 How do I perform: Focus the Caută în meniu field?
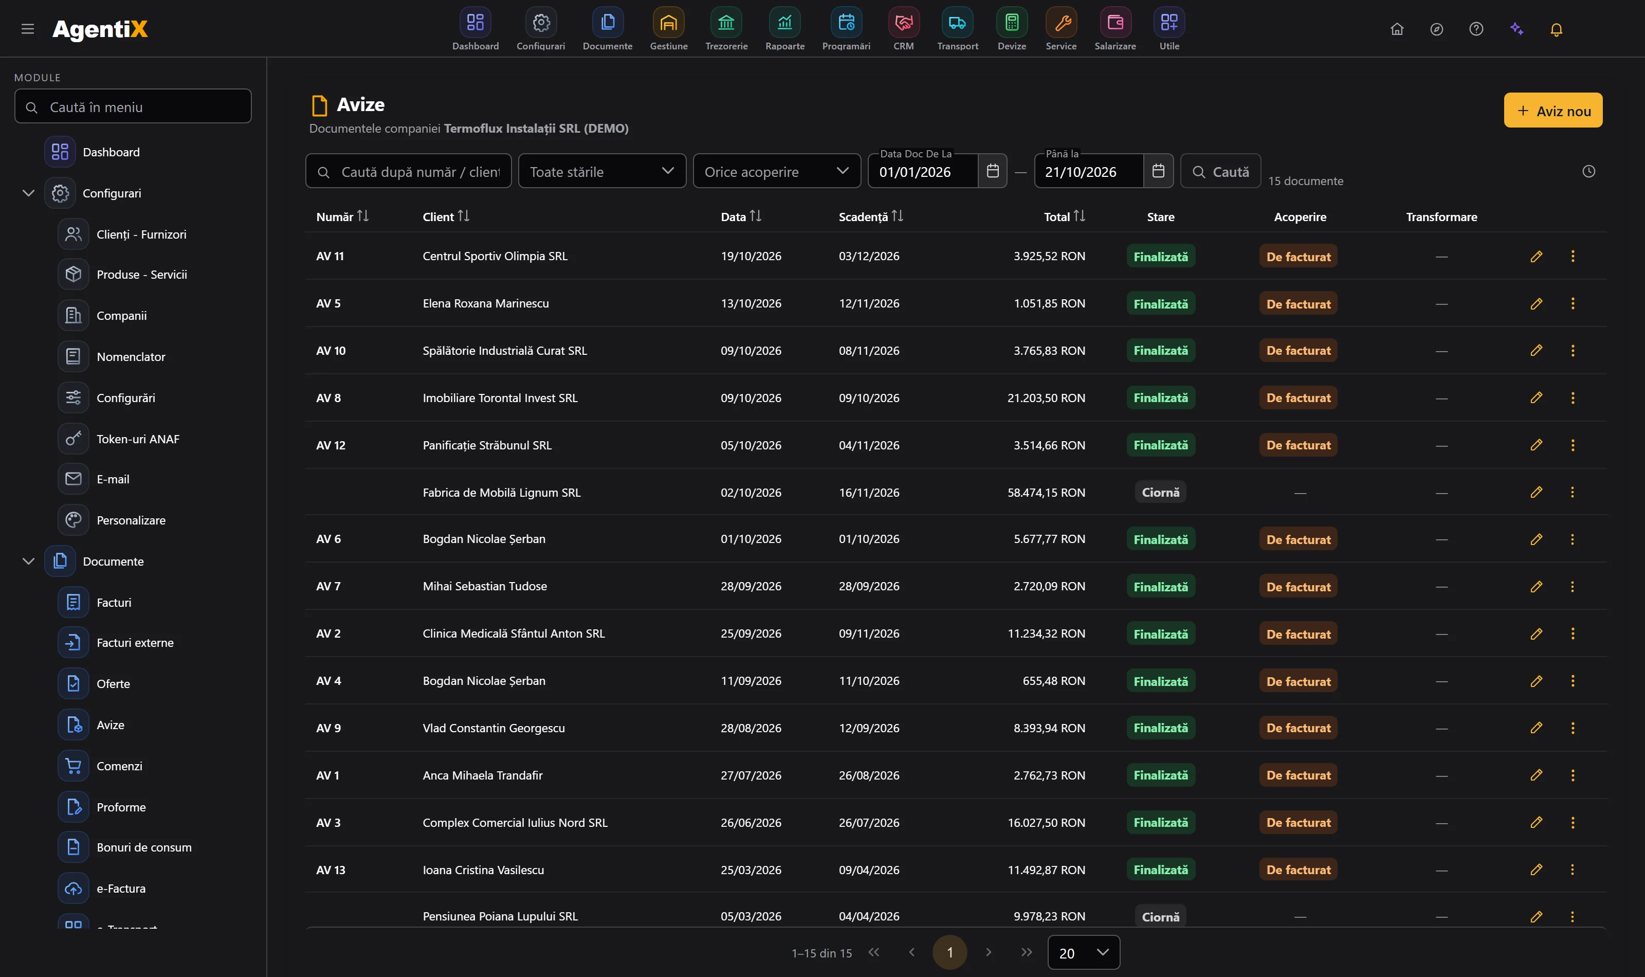click(133, 106)
